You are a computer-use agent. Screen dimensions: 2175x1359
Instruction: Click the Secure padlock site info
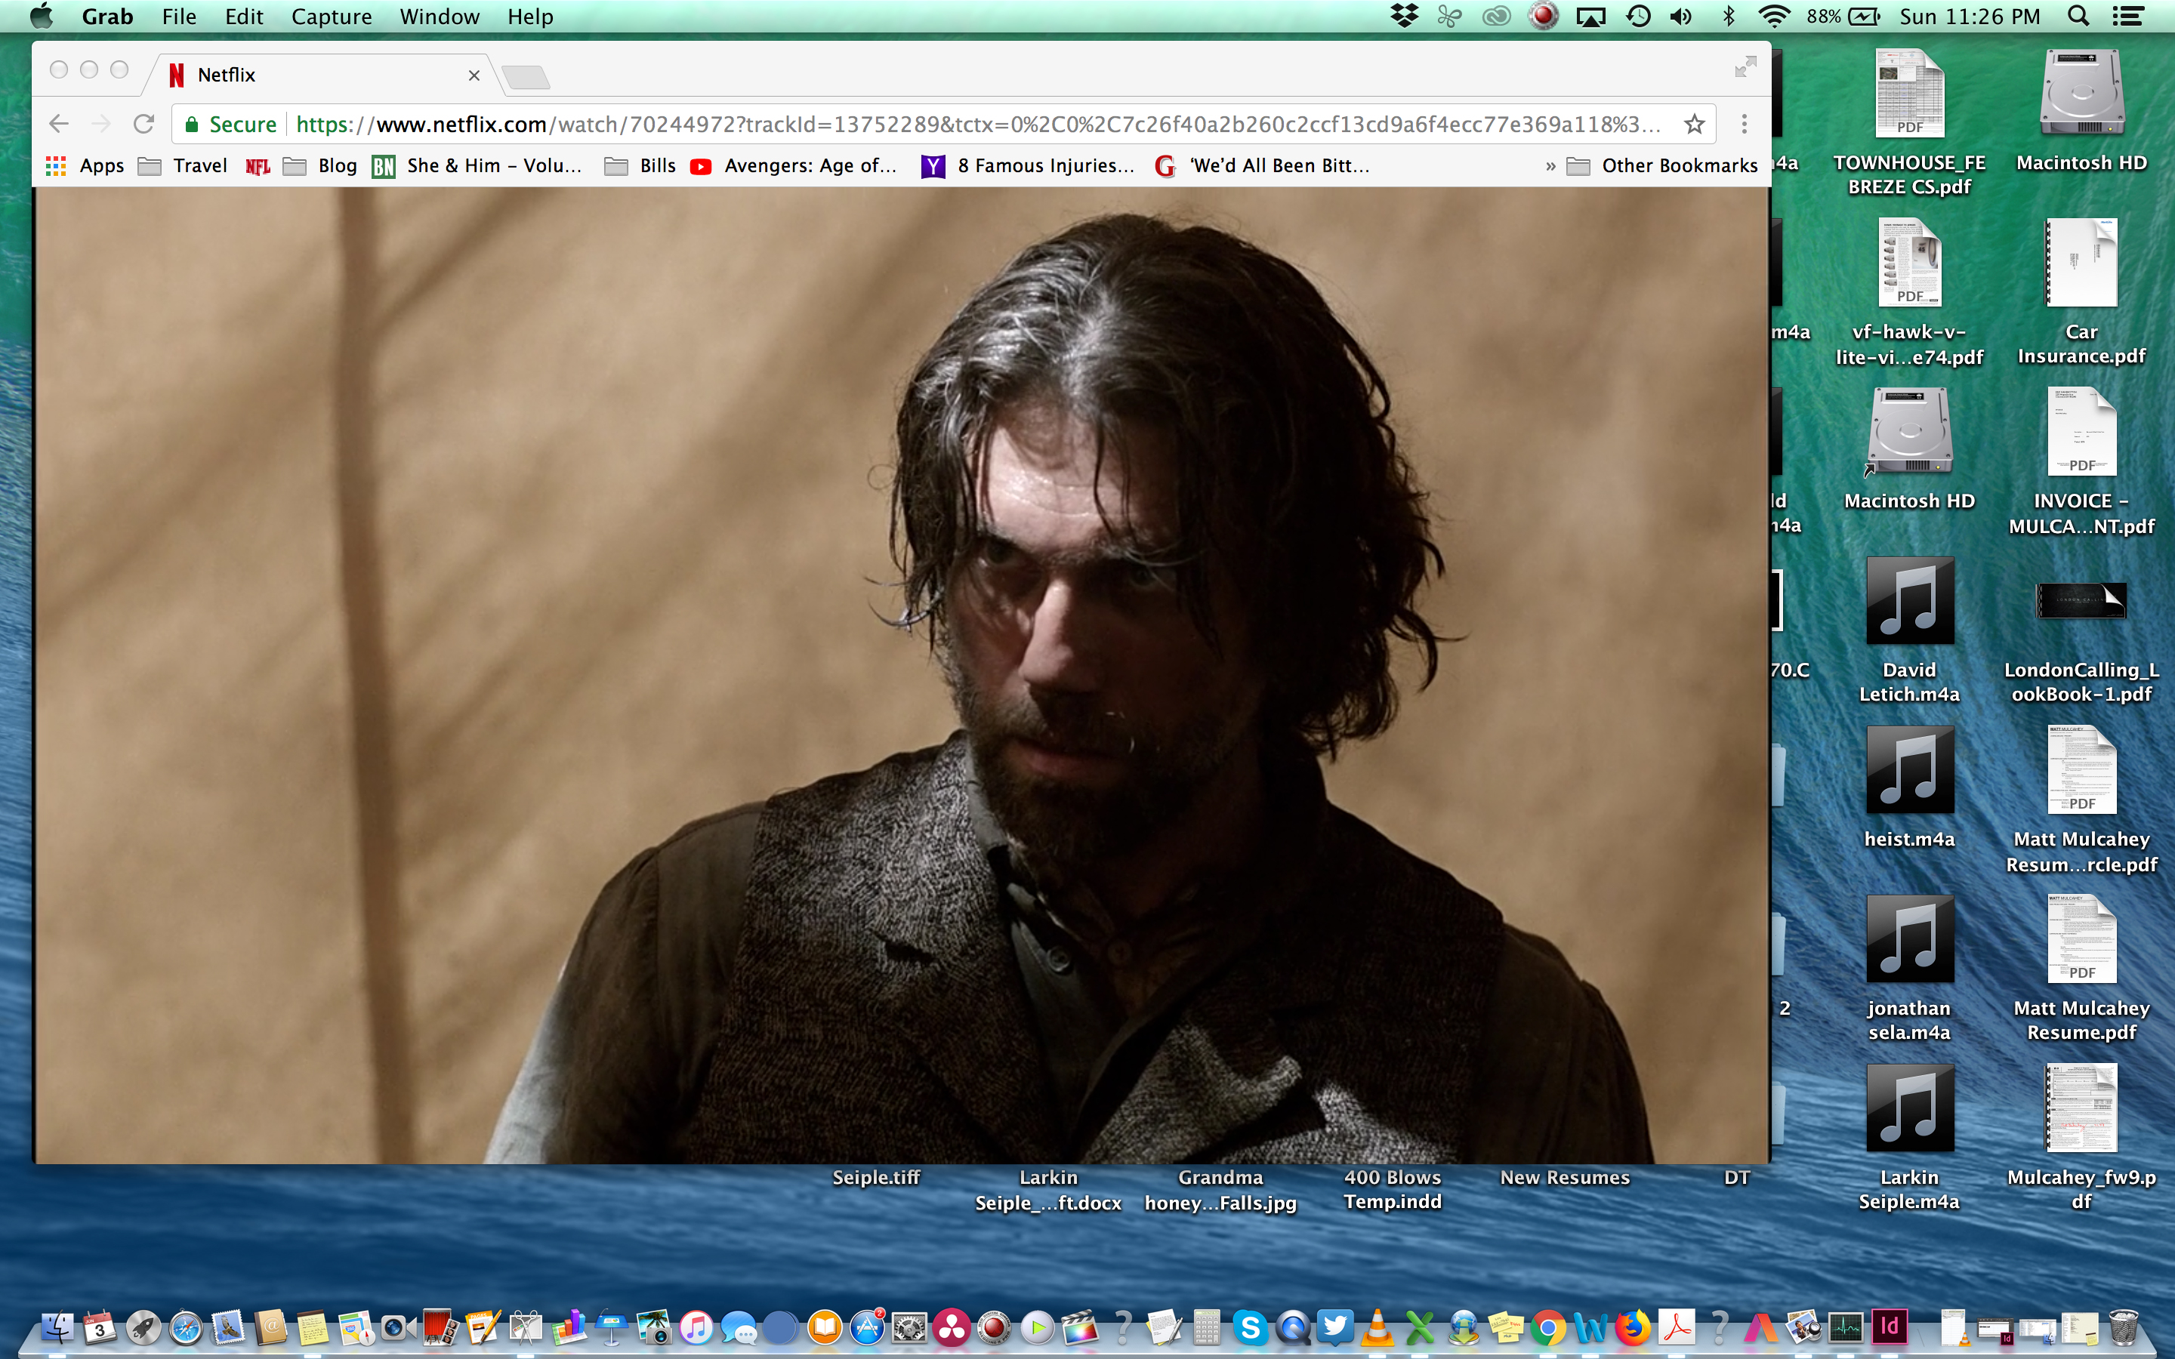(x=230, y=124)
